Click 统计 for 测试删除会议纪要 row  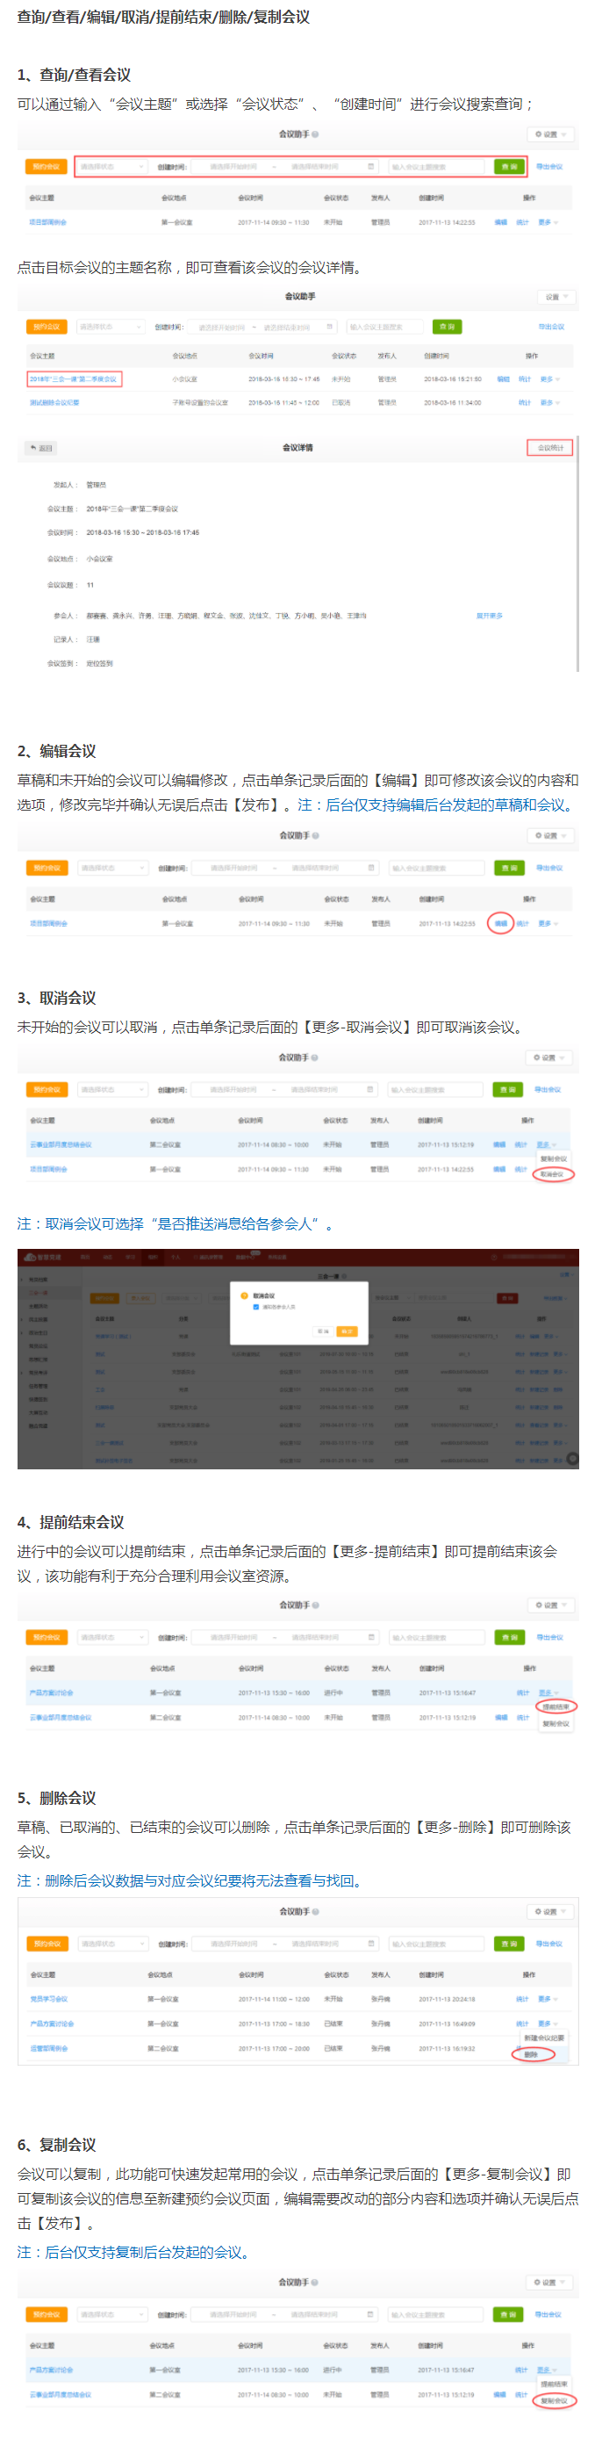(524, 403)
